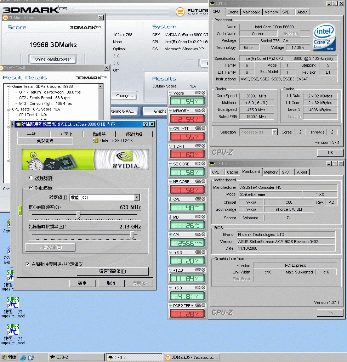Screen dimensions: 347x362
Task: Close the MEMORY voltage monitor
Action: pyautogui.click(x=203, y=111)
